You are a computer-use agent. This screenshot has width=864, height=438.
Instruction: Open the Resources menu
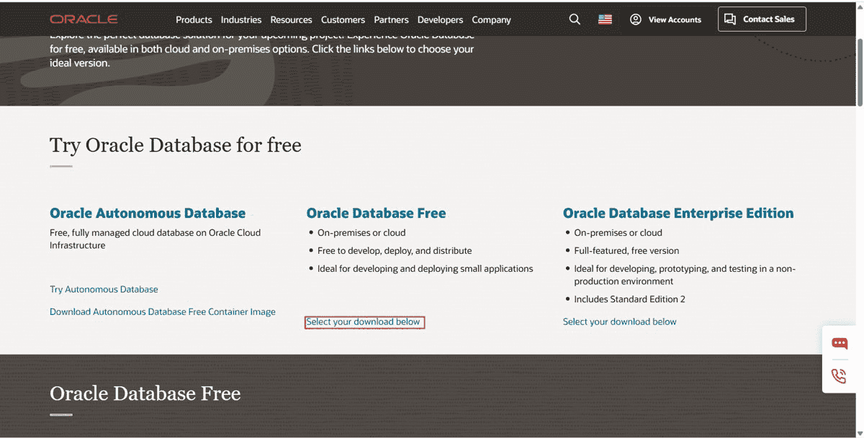(x=292, y=20)
